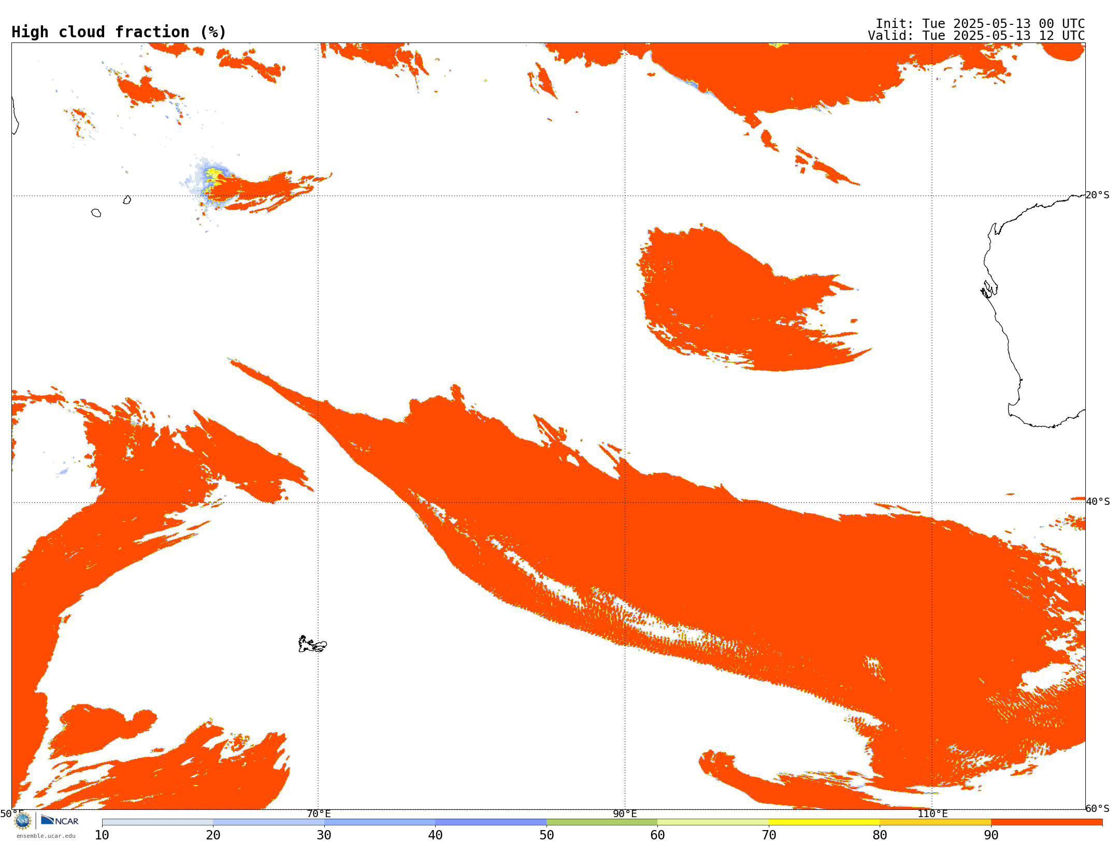Click the 50–60 green colorbar segment
The height and width of the screenshot is (842, 1119).
[602, 822]
